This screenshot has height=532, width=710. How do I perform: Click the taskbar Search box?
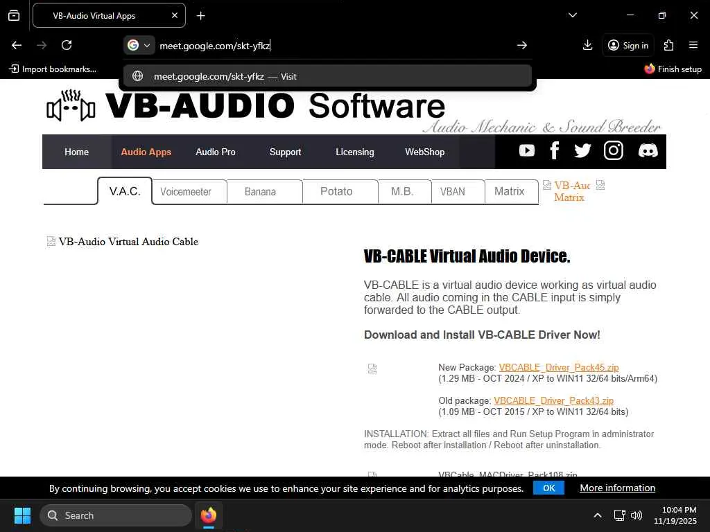pos(116,515)
